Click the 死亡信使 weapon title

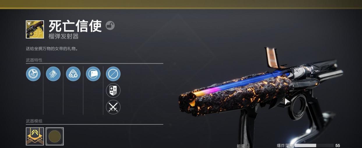click(x=75, y=26)
